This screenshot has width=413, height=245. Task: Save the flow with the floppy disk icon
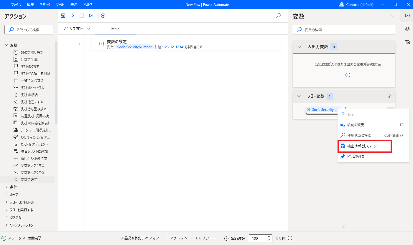[63, 16]
